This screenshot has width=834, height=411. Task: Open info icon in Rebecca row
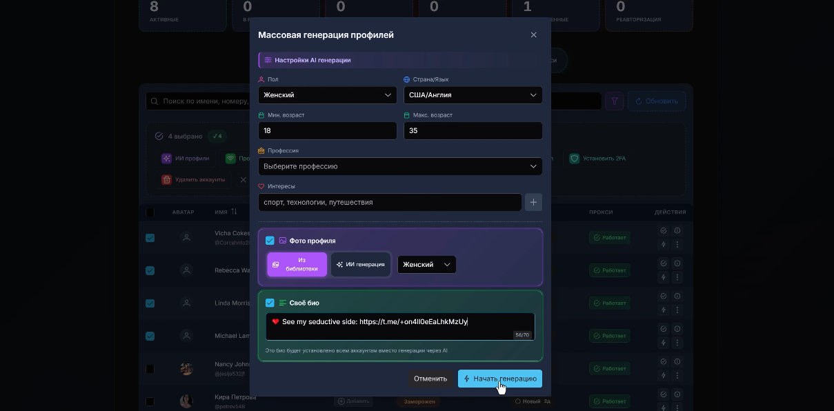point(677,263)
